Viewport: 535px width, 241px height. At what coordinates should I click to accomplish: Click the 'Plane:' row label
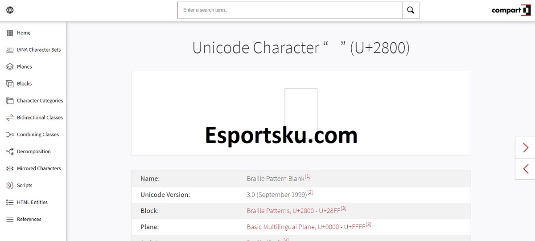coord(150,227)
